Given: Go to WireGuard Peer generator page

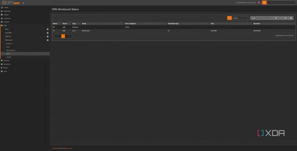Looking at the screenshot, I should [x=11, y=50].
